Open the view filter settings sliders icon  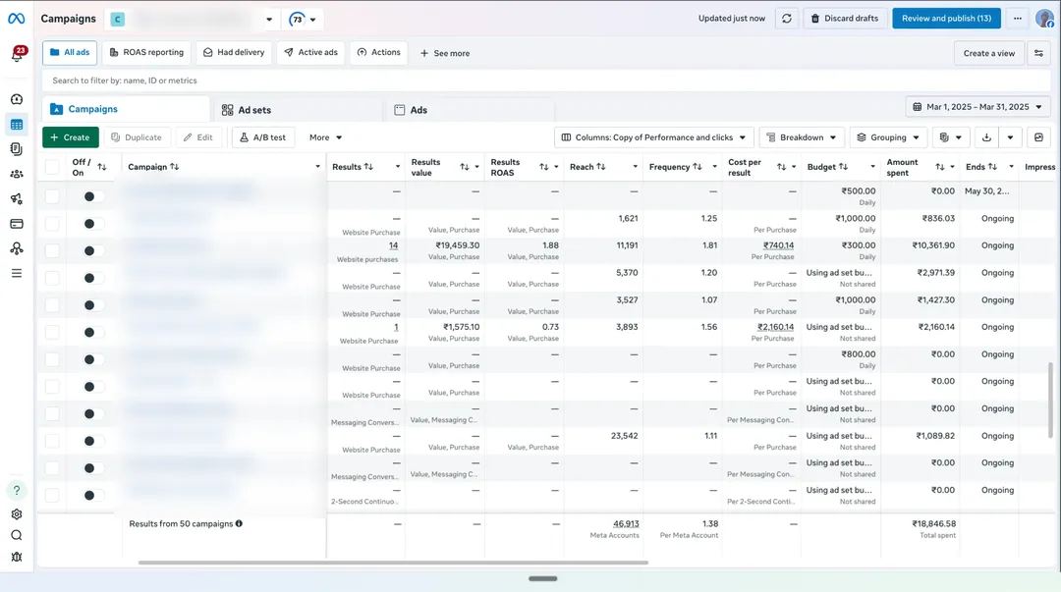tap(1038, 53)
